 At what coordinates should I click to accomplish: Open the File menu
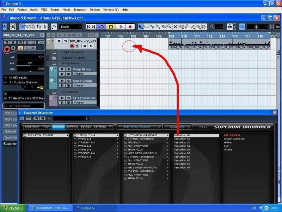point(4,10)
